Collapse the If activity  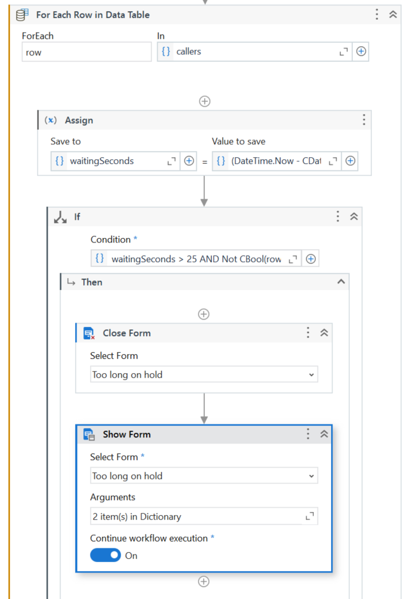coord(354,217)
